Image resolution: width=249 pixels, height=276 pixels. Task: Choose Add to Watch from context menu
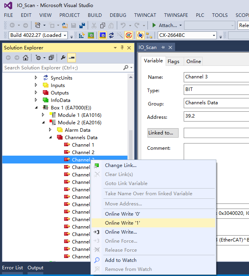click(153, 260)
